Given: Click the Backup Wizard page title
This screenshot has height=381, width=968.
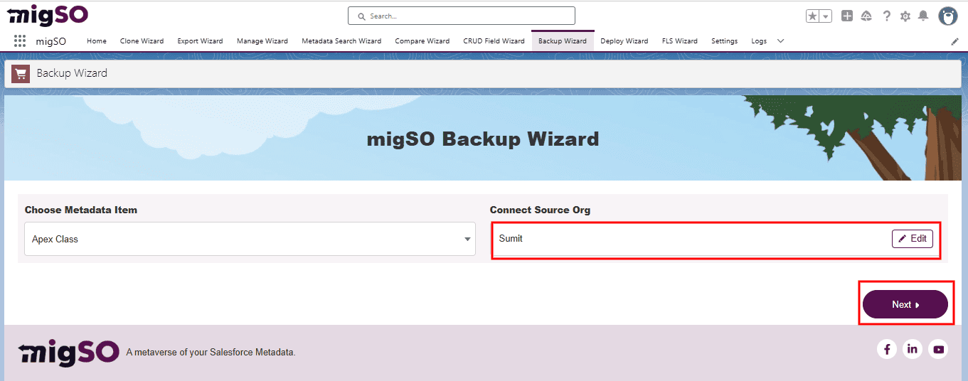Looking at the screenshot, I should click(x=72, y=73).
